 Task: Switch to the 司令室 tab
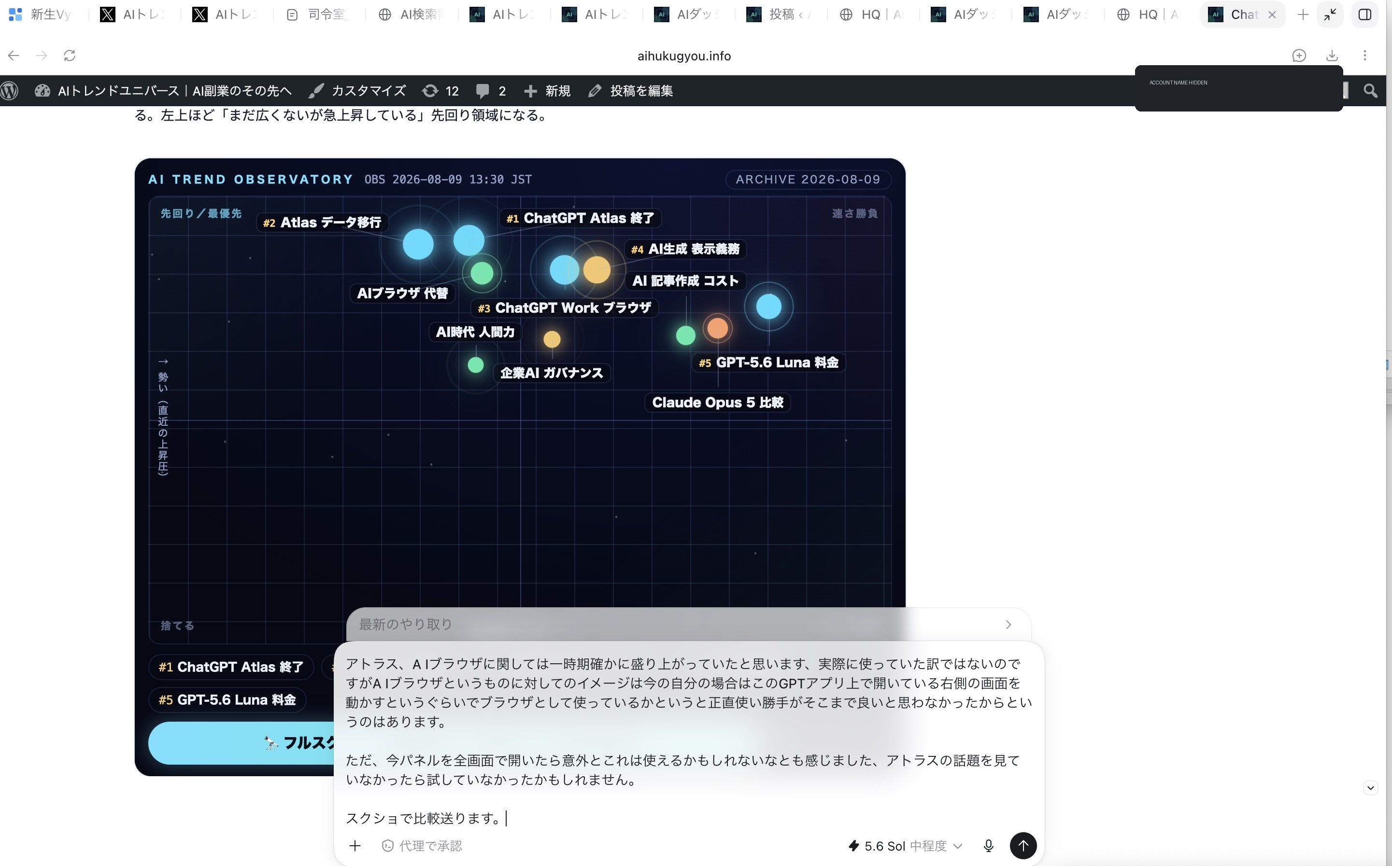317,14
